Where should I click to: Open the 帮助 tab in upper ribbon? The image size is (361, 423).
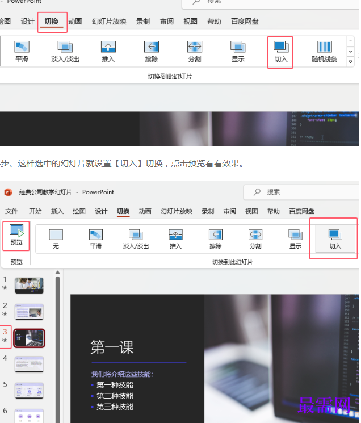pos(214,22)
